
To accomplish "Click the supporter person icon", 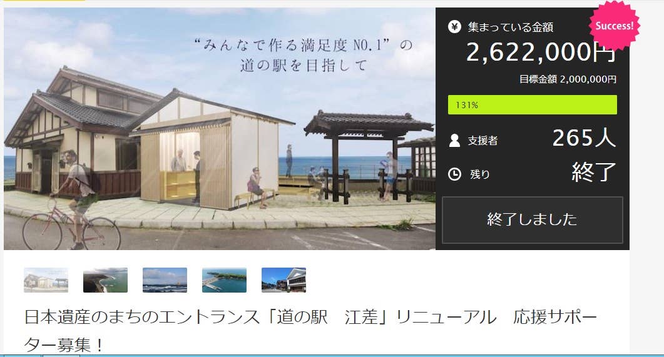I will click(x=454, y=141).
